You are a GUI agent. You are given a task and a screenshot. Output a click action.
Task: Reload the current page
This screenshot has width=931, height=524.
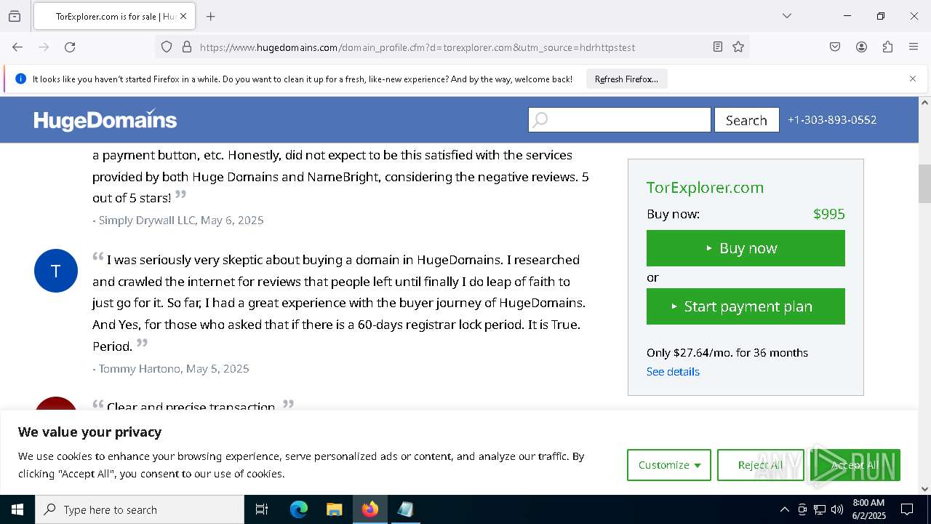tap(70, 47)
